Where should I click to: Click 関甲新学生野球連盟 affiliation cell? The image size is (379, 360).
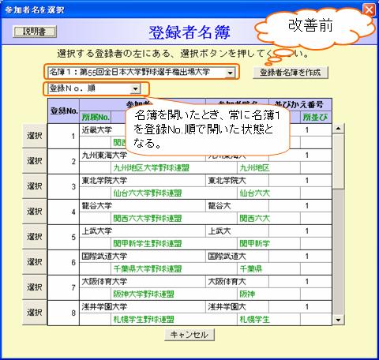(x=174, y=243)
